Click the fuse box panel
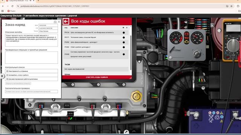Screen dimensions: 241x135 click(x=198, y=24)
